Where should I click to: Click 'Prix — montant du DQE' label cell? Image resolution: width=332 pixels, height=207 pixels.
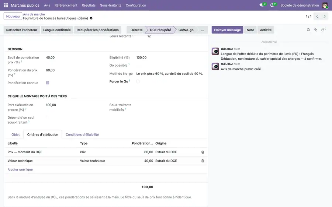(x=25, y=152)
